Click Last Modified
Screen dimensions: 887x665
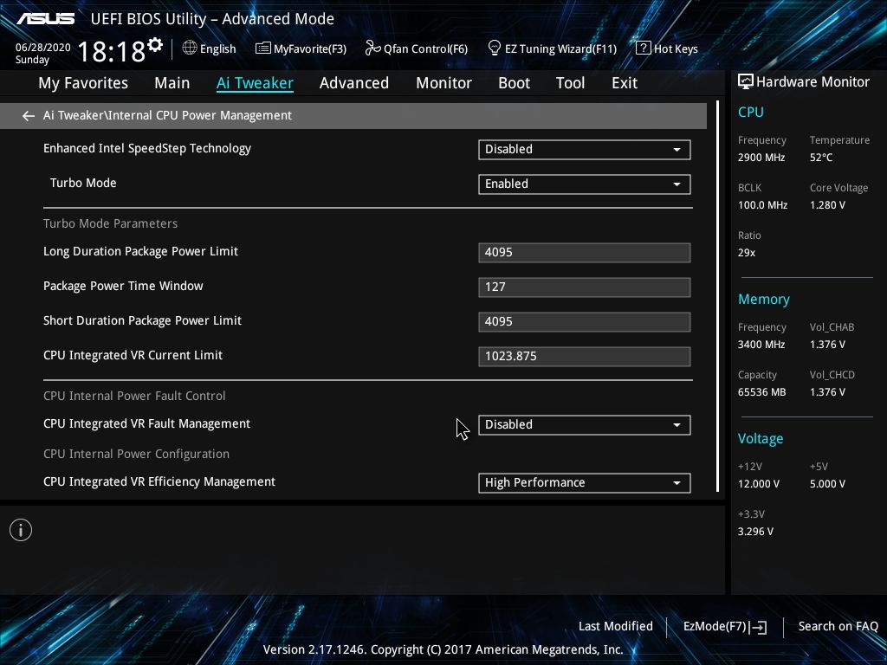616,627
